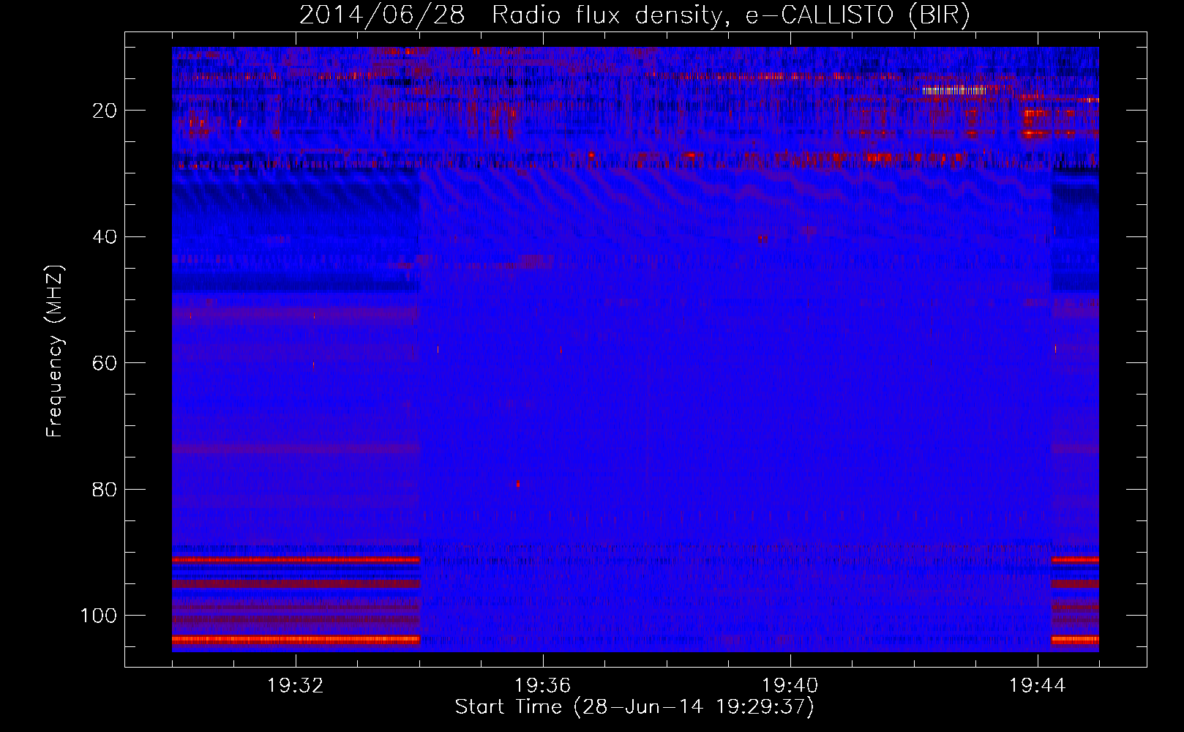The image size is (1184, 732).
Task: Click the 19:44 time axis label
Action: coord(1037,686)
